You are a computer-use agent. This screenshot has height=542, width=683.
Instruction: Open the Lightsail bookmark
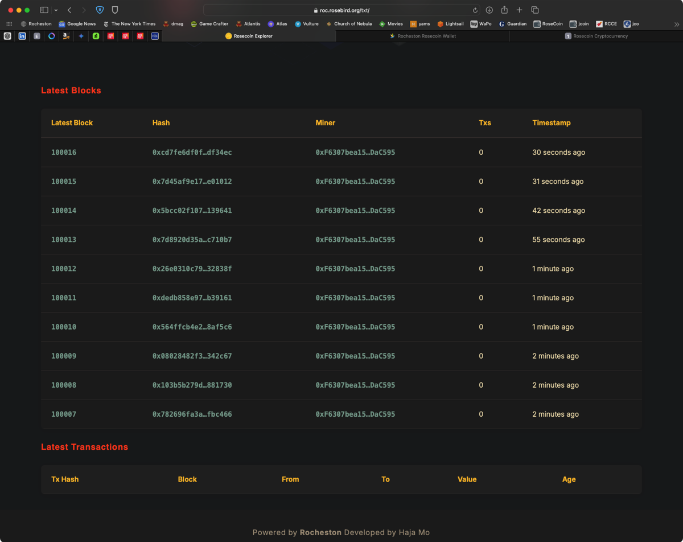coord(450,24)
